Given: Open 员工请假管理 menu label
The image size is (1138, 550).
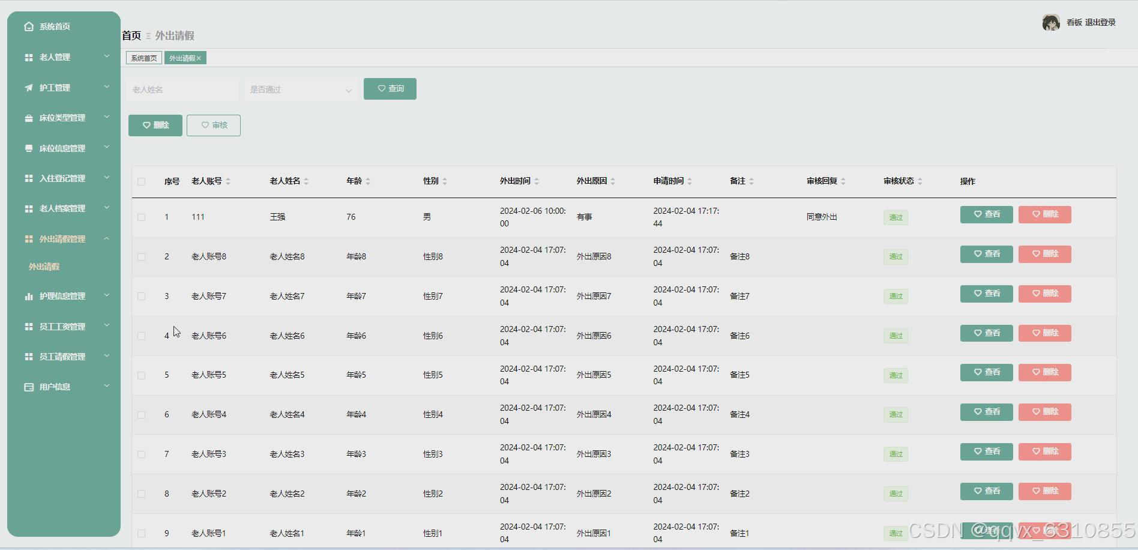Looking at the screenshot, I should [62, 357].
